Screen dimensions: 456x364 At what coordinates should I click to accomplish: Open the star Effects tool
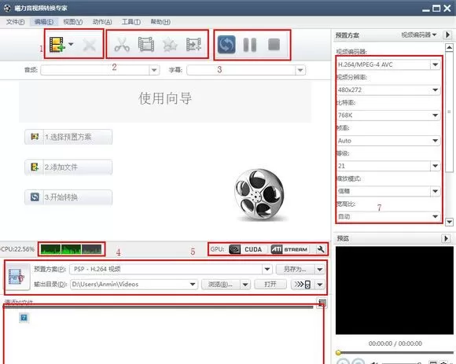170,45
